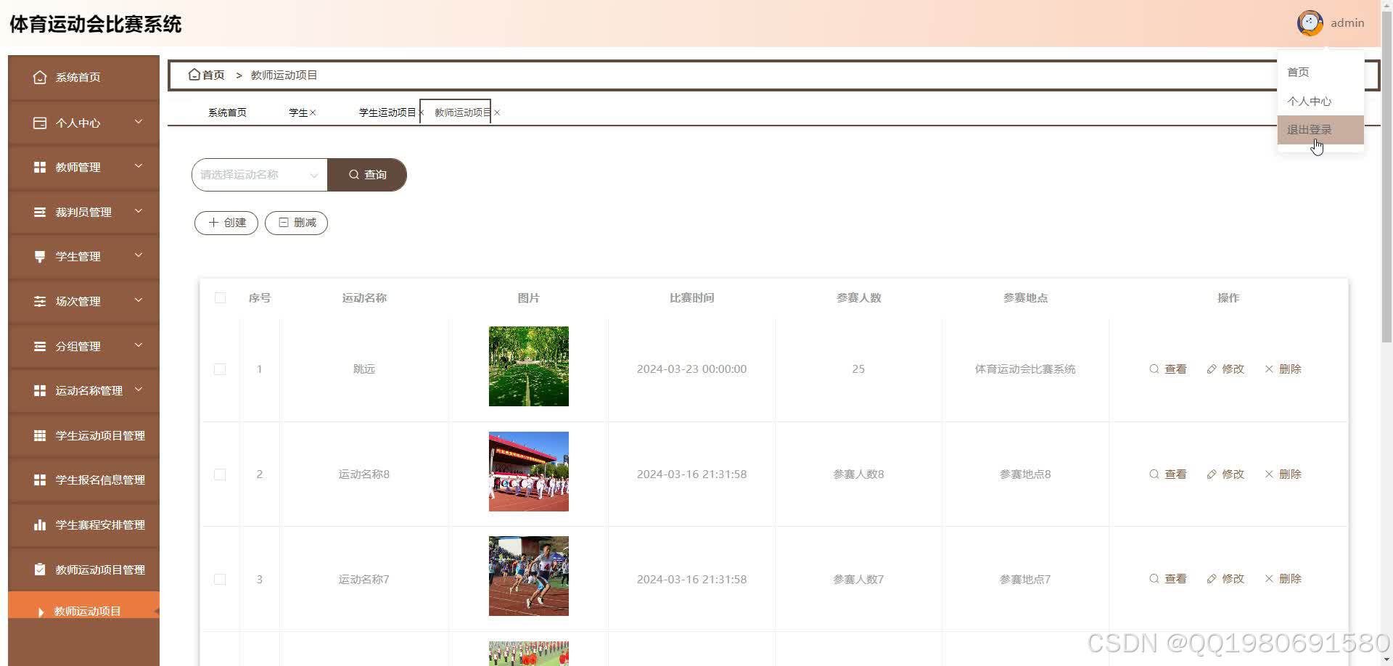This screenshot has height=666, width=1393.
Task: Delete the 跳远 row
Action: pos(1283,369)
